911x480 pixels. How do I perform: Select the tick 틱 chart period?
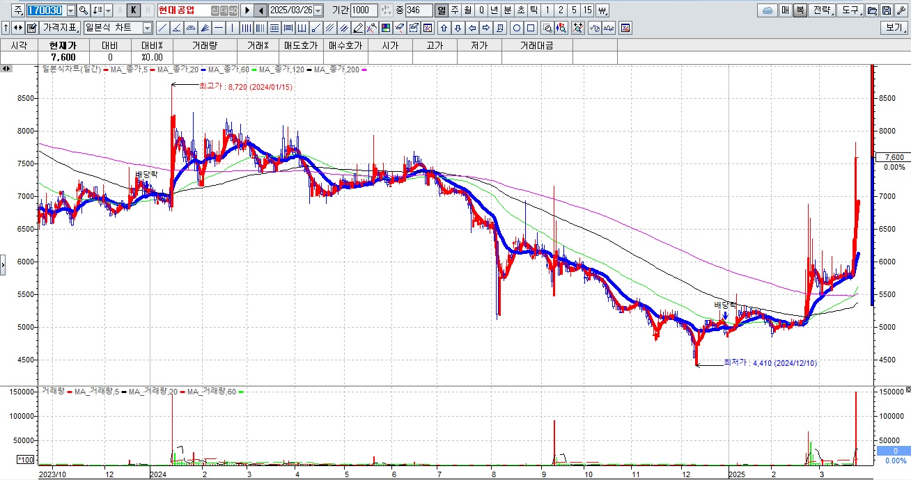tap(534, 10)
